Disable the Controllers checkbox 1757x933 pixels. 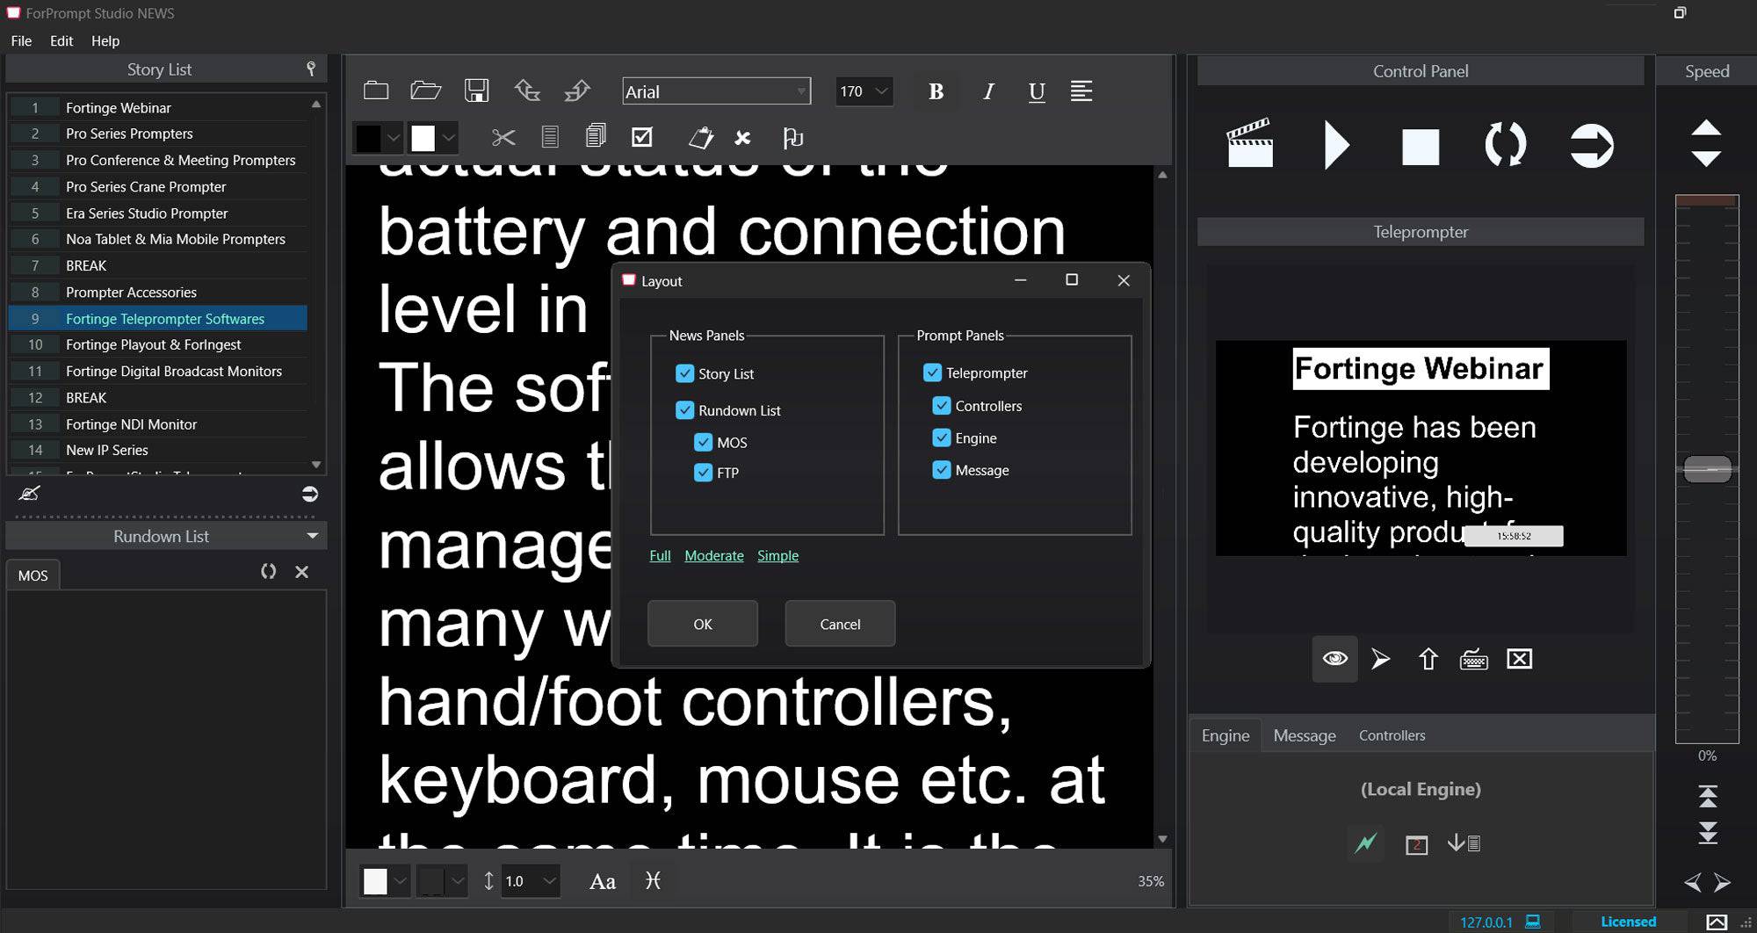click(942, 406)
